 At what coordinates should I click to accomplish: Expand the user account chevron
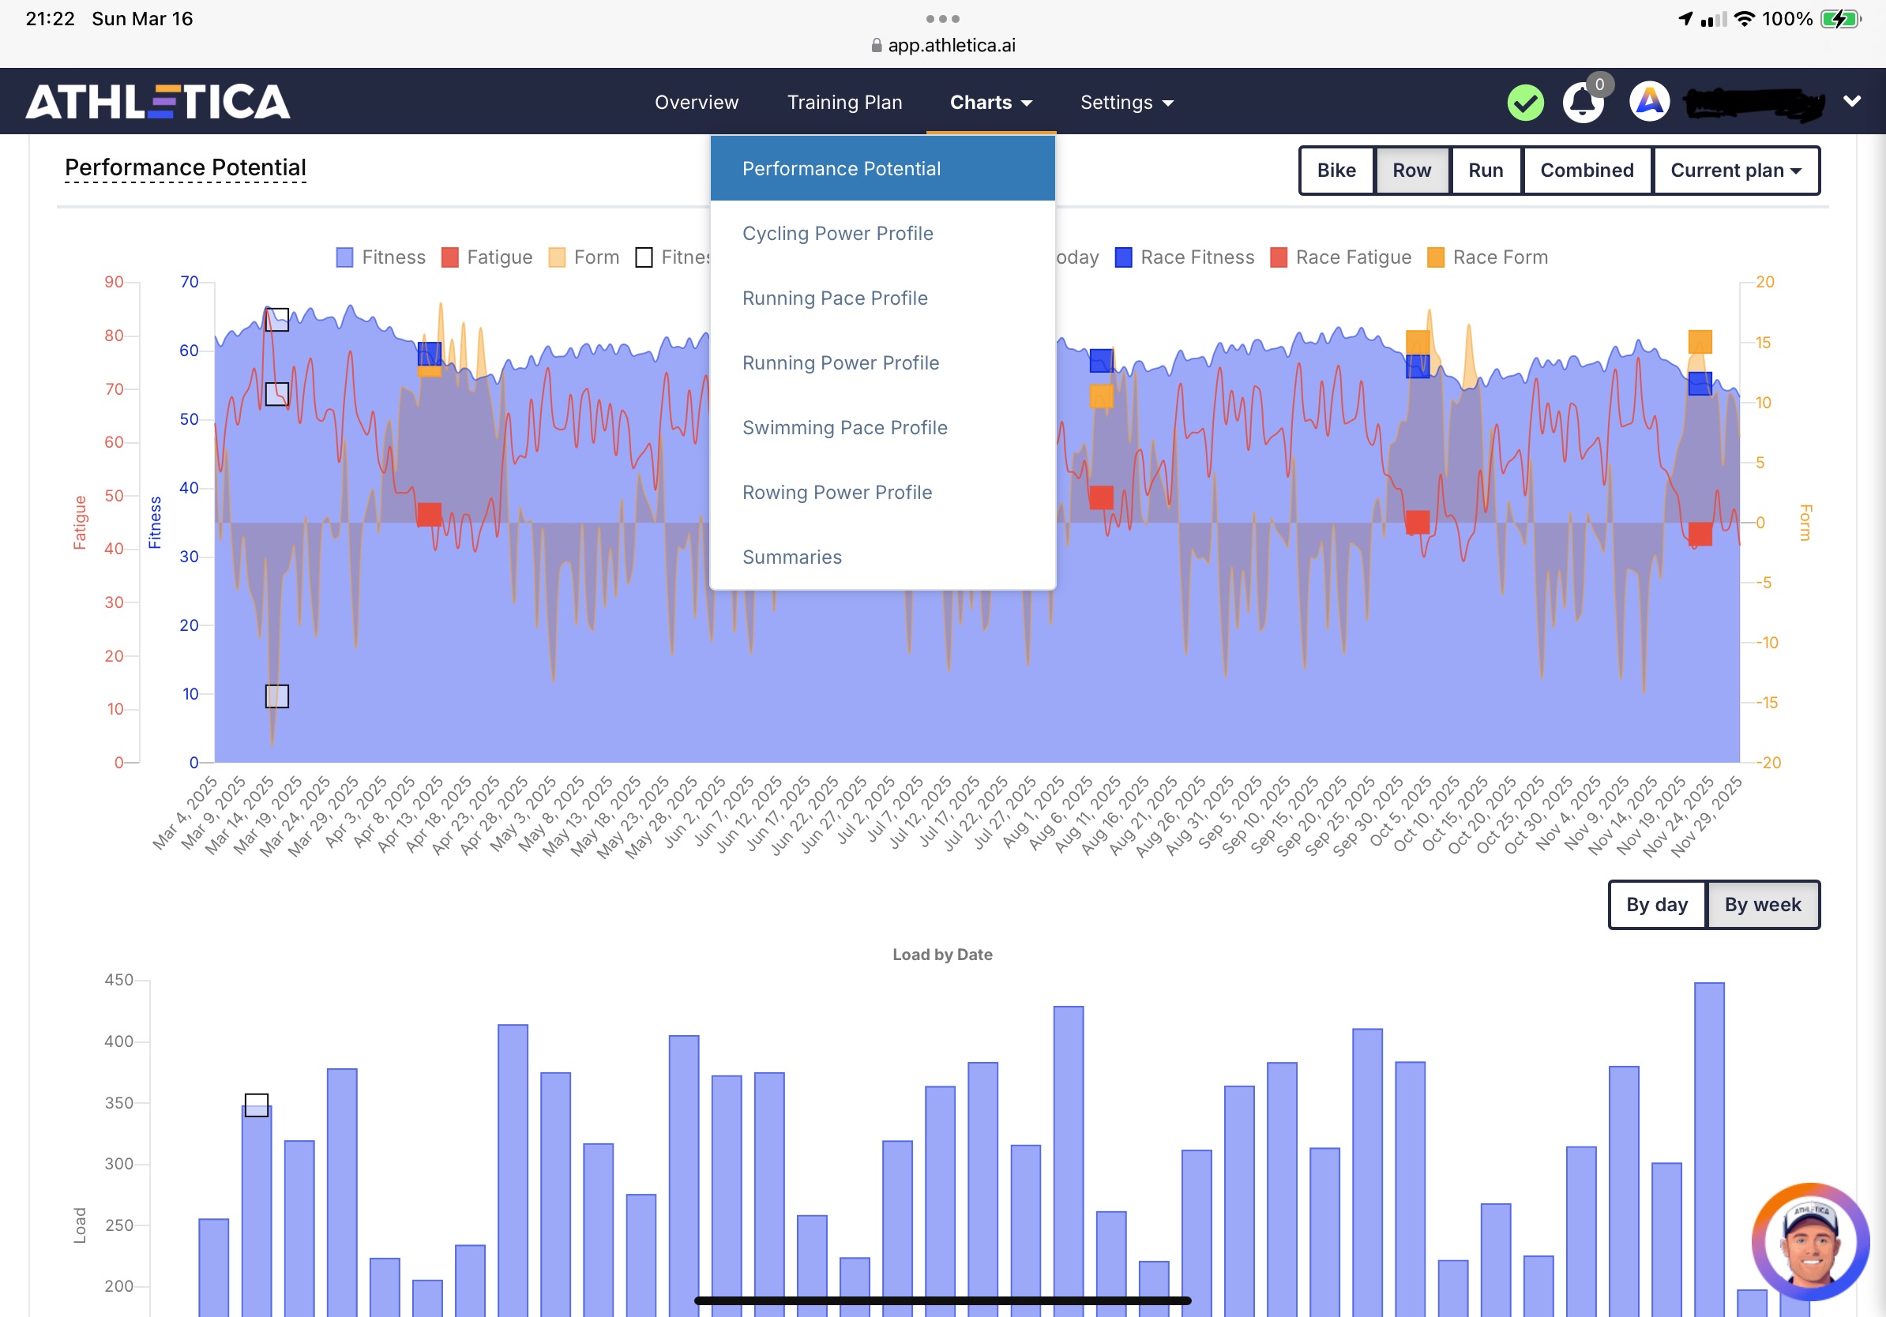[x=1851, y=101]
